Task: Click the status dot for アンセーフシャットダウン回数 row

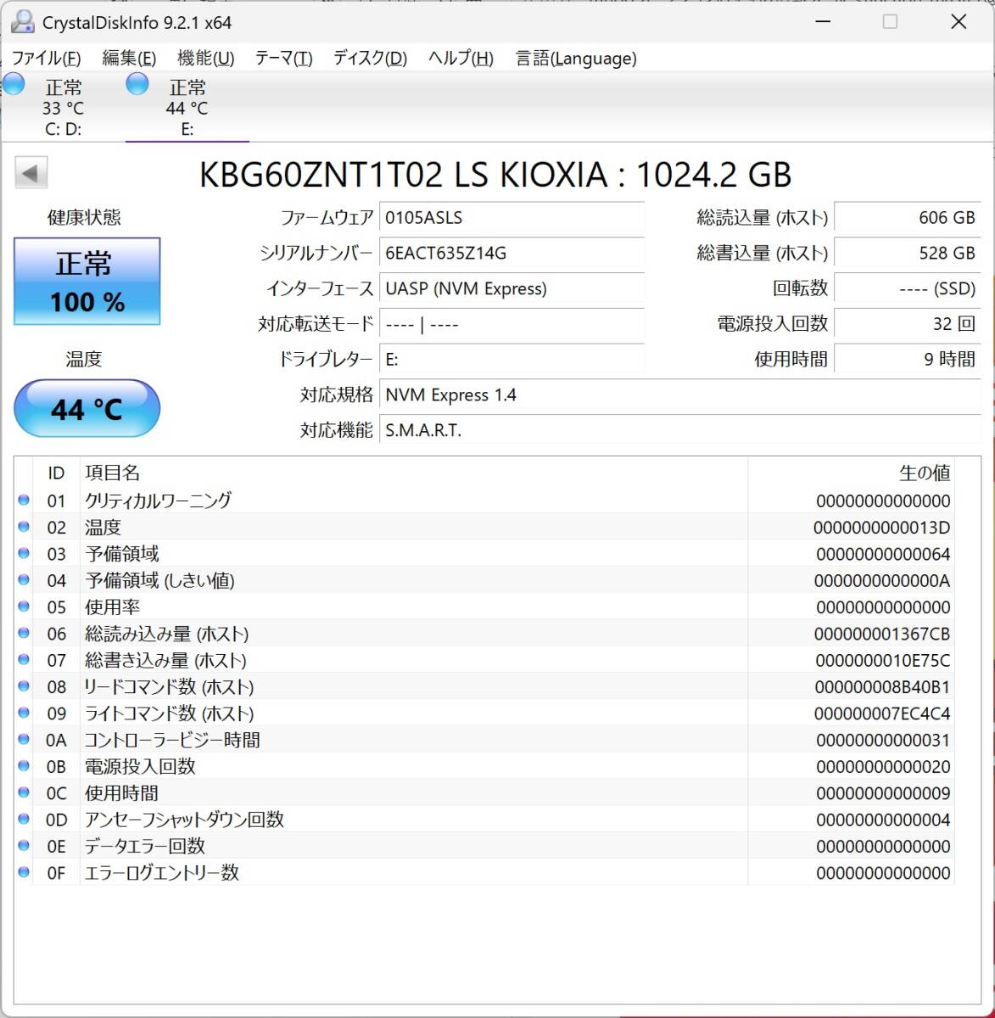Action: tap(24, 819)
